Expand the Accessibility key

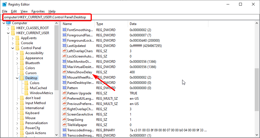17,53
